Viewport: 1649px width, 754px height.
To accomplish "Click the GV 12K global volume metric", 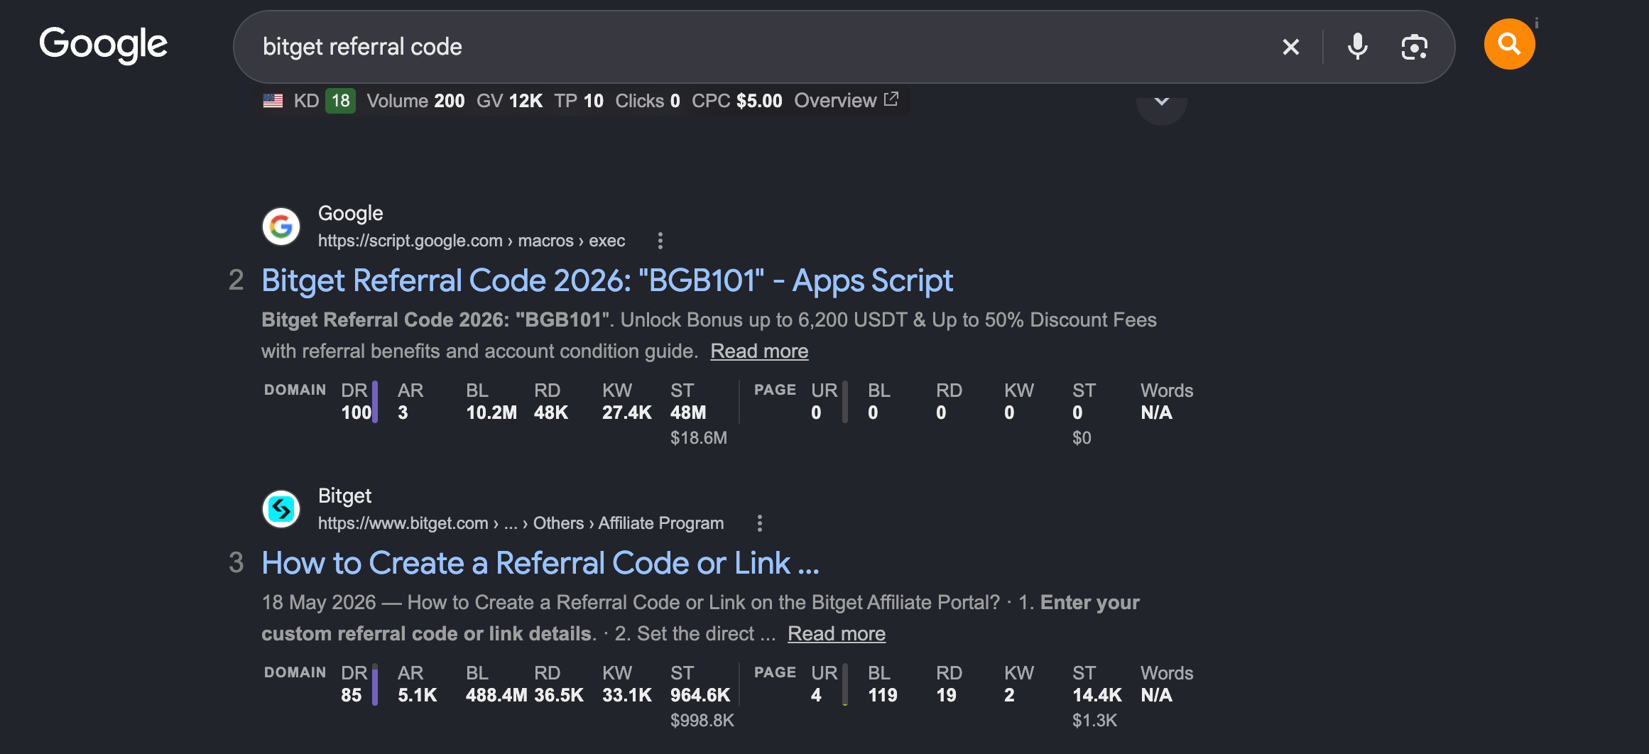I will pos(509,101).
